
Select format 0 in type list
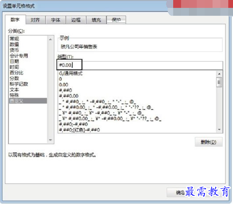137,79
